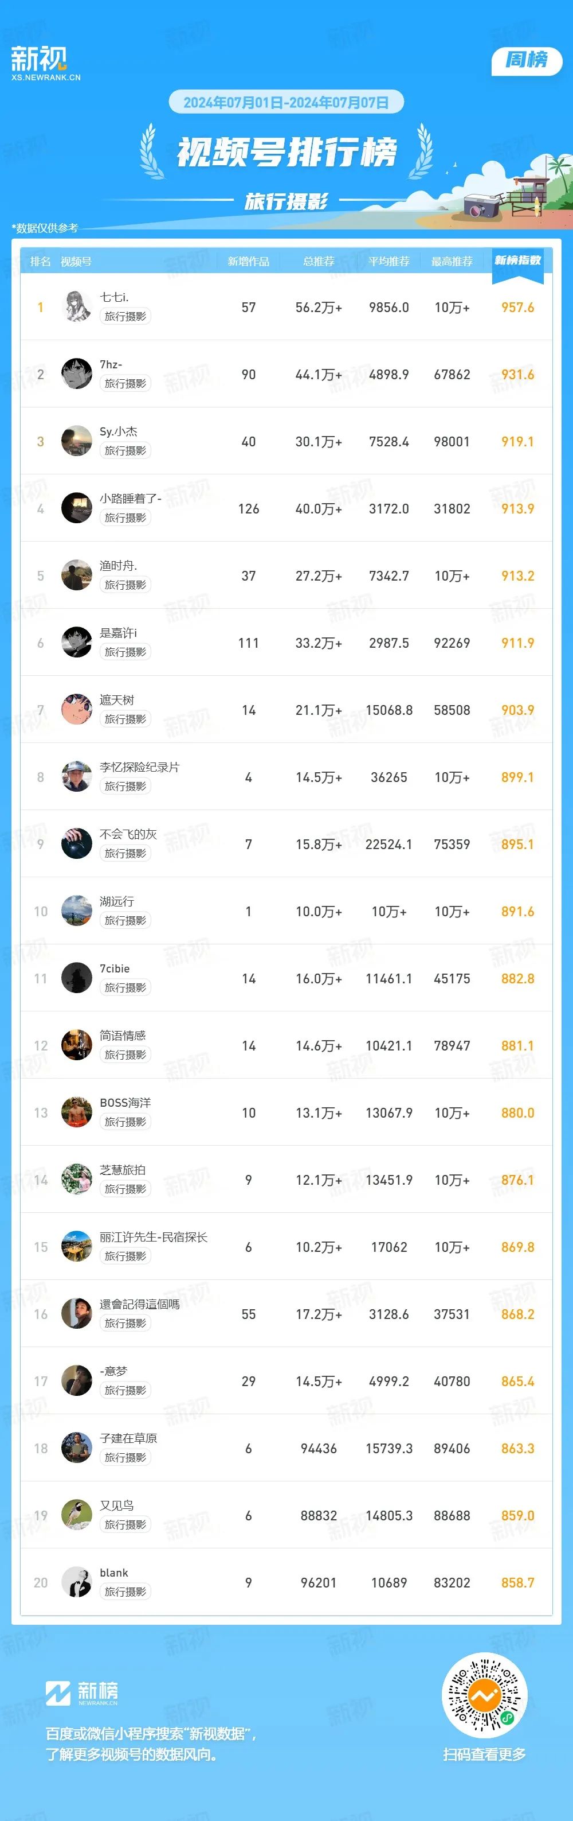
Task: Click the 旅行摄影 tag under blank
Action: click(x=125, y=1592)
